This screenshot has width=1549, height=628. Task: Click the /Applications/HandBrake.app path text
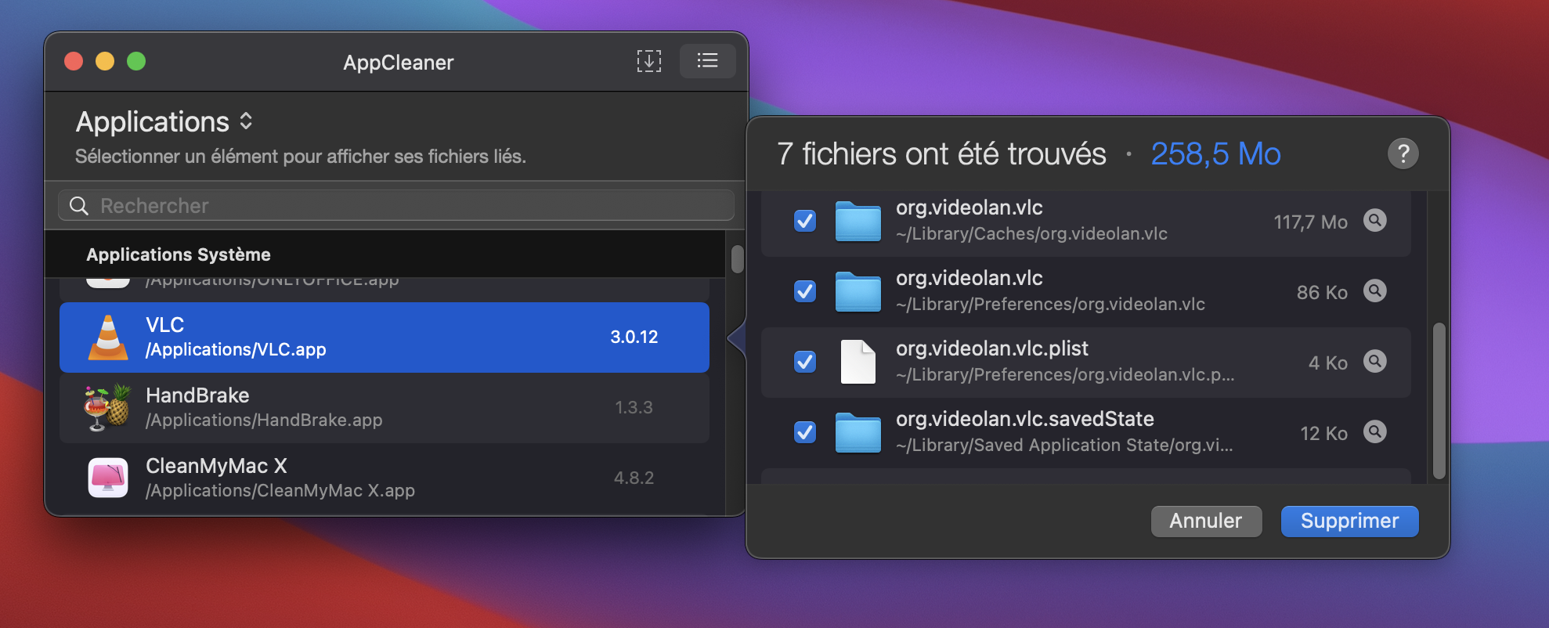[264, 420]
